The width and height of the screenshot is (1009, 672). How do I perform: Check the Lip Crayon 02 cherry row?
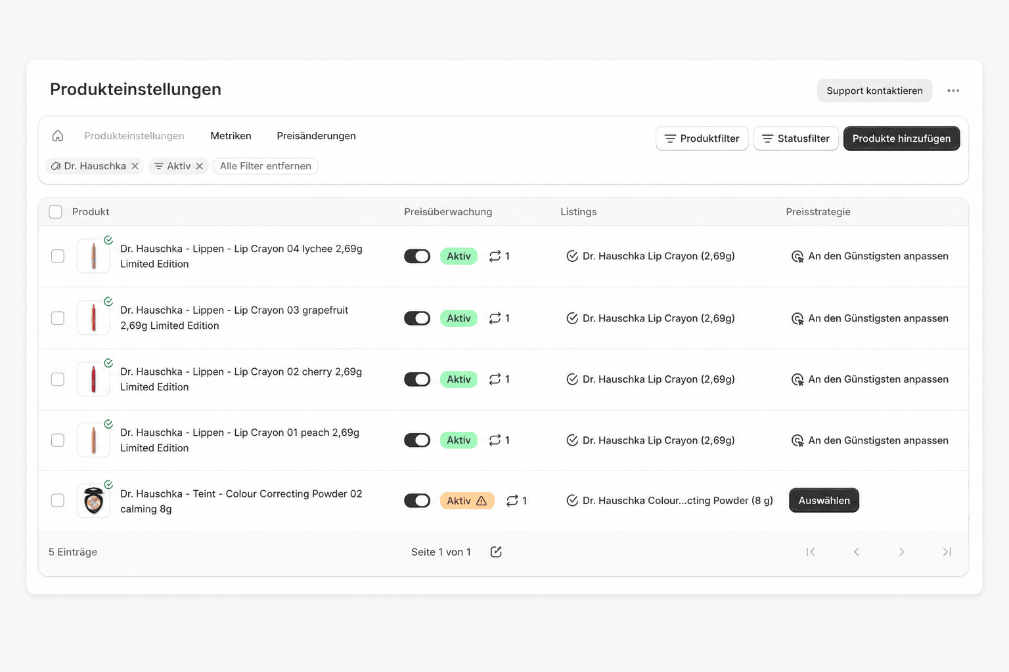tap(58, 379)
